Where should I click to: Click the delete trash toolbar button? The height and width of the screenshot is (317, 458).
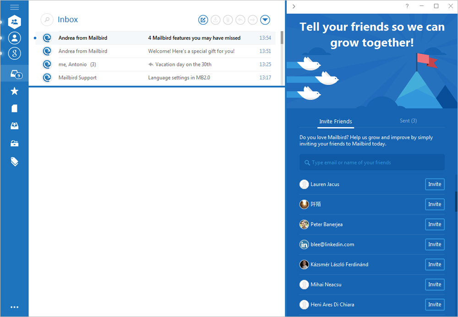pyautogui.click(x=228, y=20)
